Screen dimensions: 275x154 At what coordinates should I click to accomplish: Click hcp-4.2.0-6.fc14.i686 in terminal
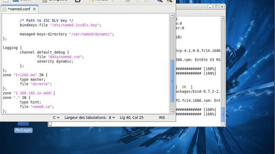198,51
